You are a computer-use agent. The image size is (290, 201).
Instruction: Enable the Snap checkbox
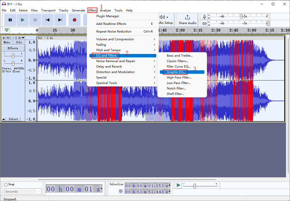6,184
